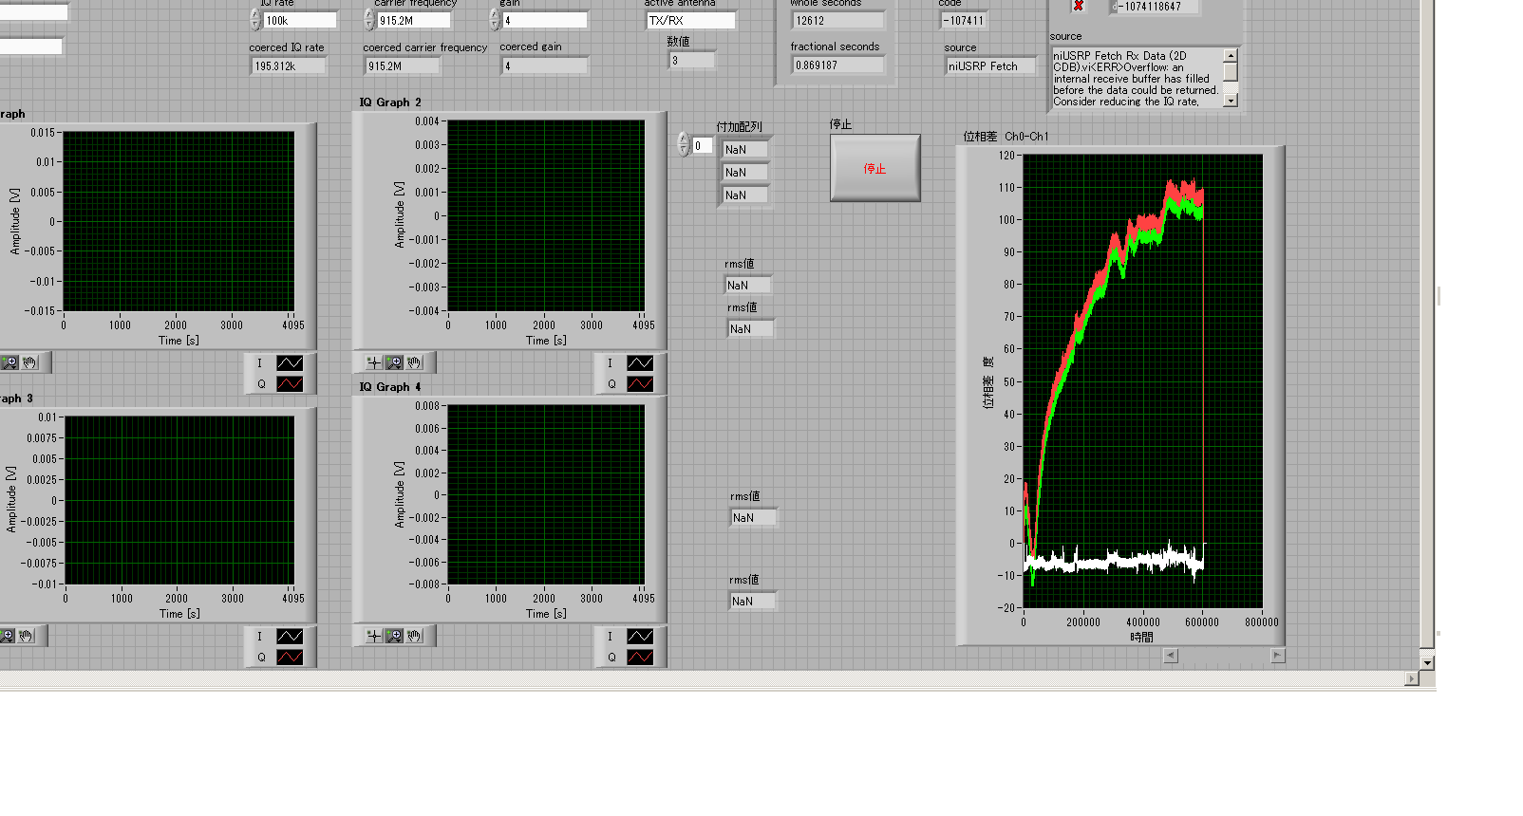Click coerced IQ rate value 195.312k
Image resolution: width=1523 pixels, height=816 pixels.
pos(289,65)
